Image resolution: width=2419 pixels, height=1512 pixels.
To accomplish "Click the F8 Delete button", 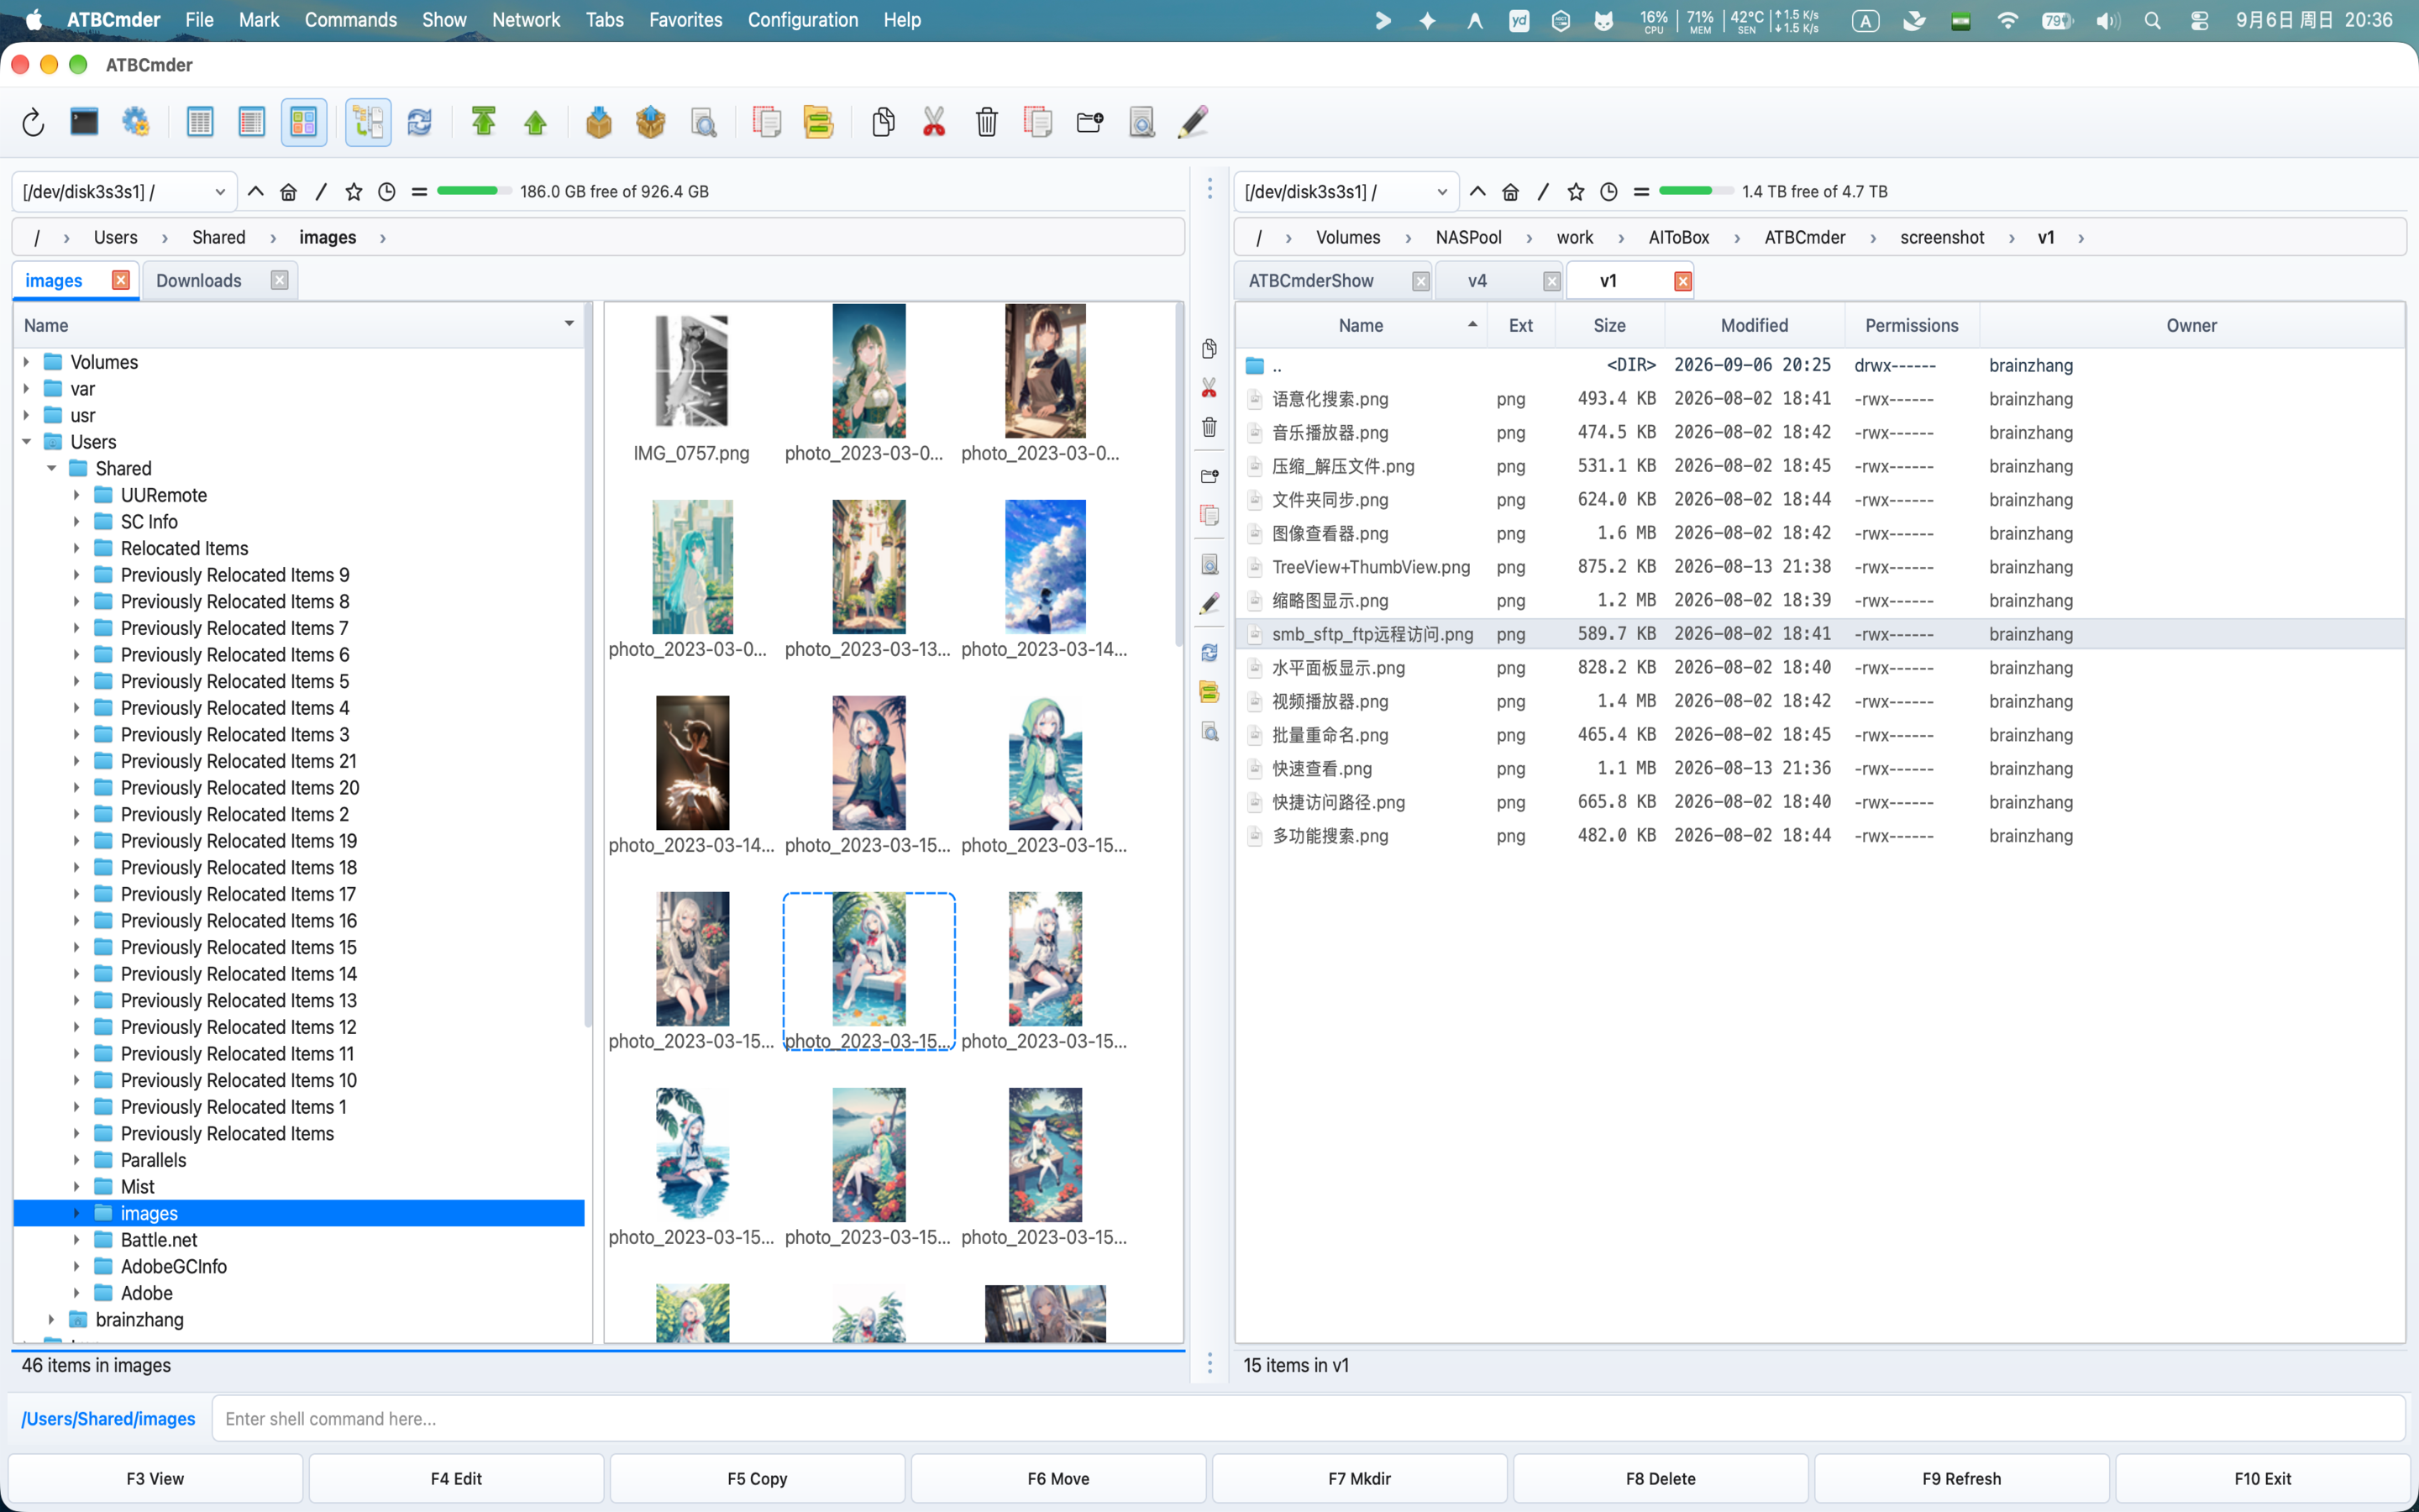I will 1661,1478.
